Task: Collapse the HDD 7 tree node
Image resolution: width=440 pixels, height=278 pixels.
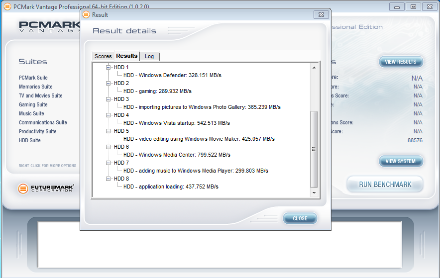Action: coord(108,163)
